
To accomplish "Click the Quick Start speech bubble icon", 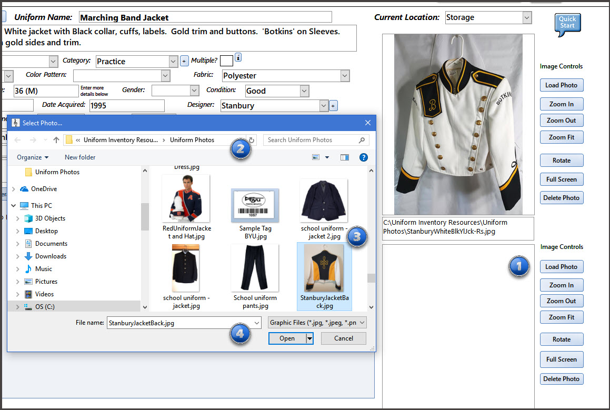I will pyautogui.click(x=567, y=24).
